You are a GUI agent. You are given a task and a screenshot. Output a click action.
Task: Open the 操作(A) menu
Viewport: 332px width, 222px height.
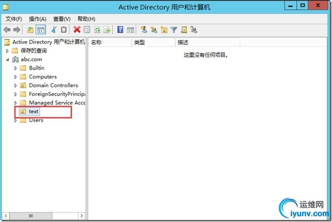[38, 19]
